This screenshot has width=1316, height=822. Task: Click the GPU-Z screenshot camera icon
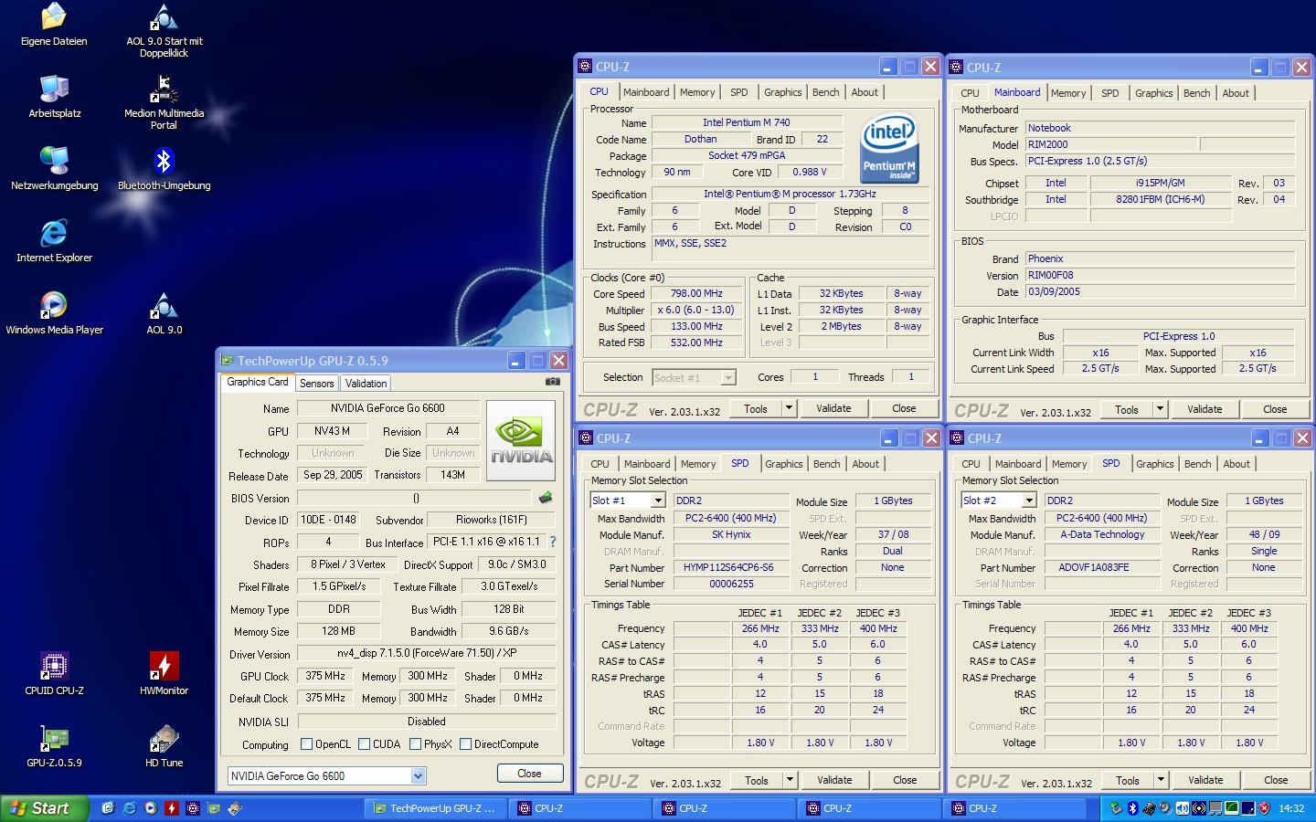click(x=552, y=382)
